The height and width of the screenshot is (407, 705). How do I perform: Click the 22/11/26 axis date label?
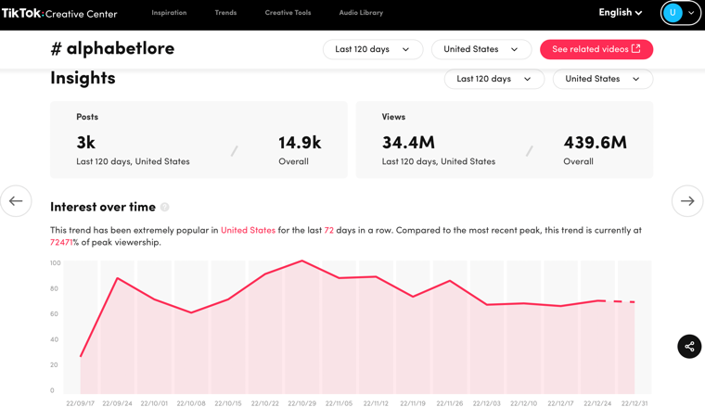450,403
